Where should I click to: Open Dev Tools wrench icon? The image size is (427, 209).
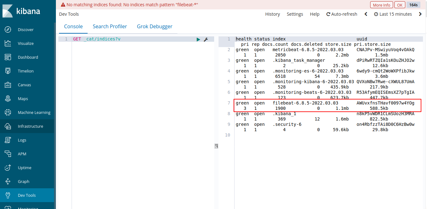tap(8, 195)
